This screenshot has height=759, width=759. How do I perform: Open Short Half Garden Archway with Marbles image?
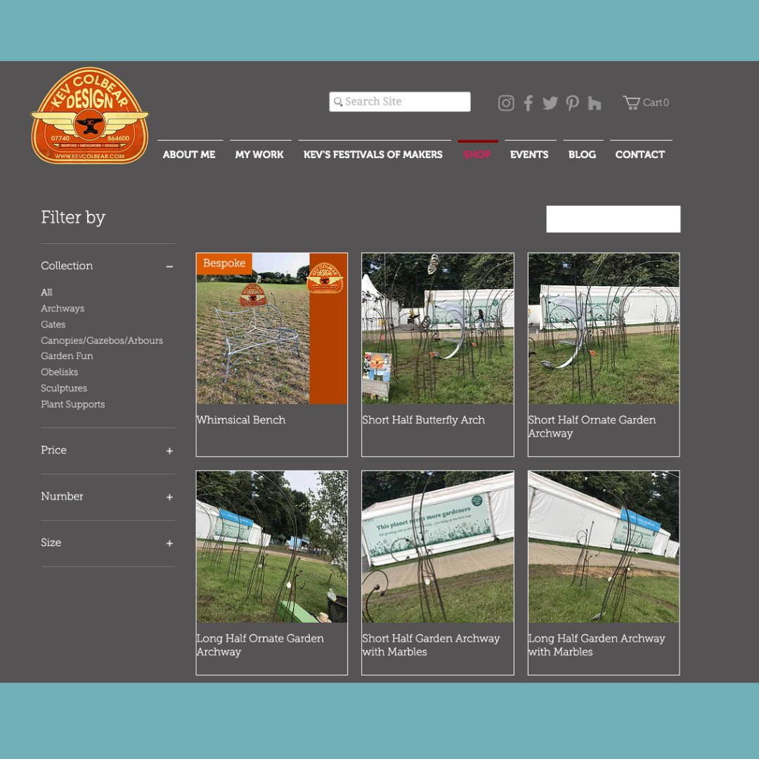tap(438, 547)
